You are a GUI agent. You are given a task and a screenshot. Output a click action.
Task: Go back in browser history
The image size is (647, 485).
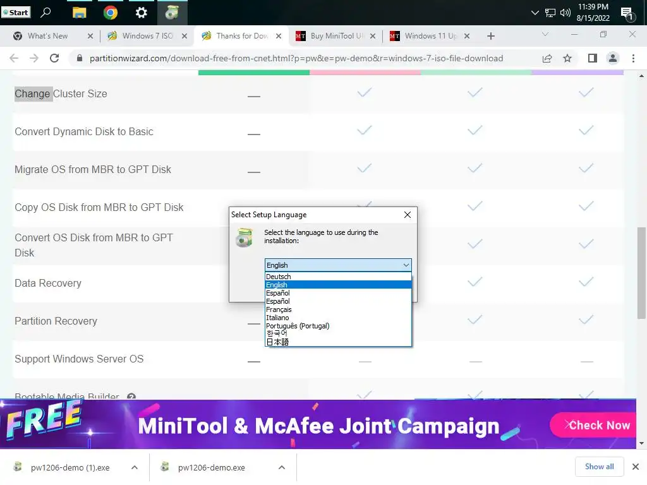click(14, 58)
